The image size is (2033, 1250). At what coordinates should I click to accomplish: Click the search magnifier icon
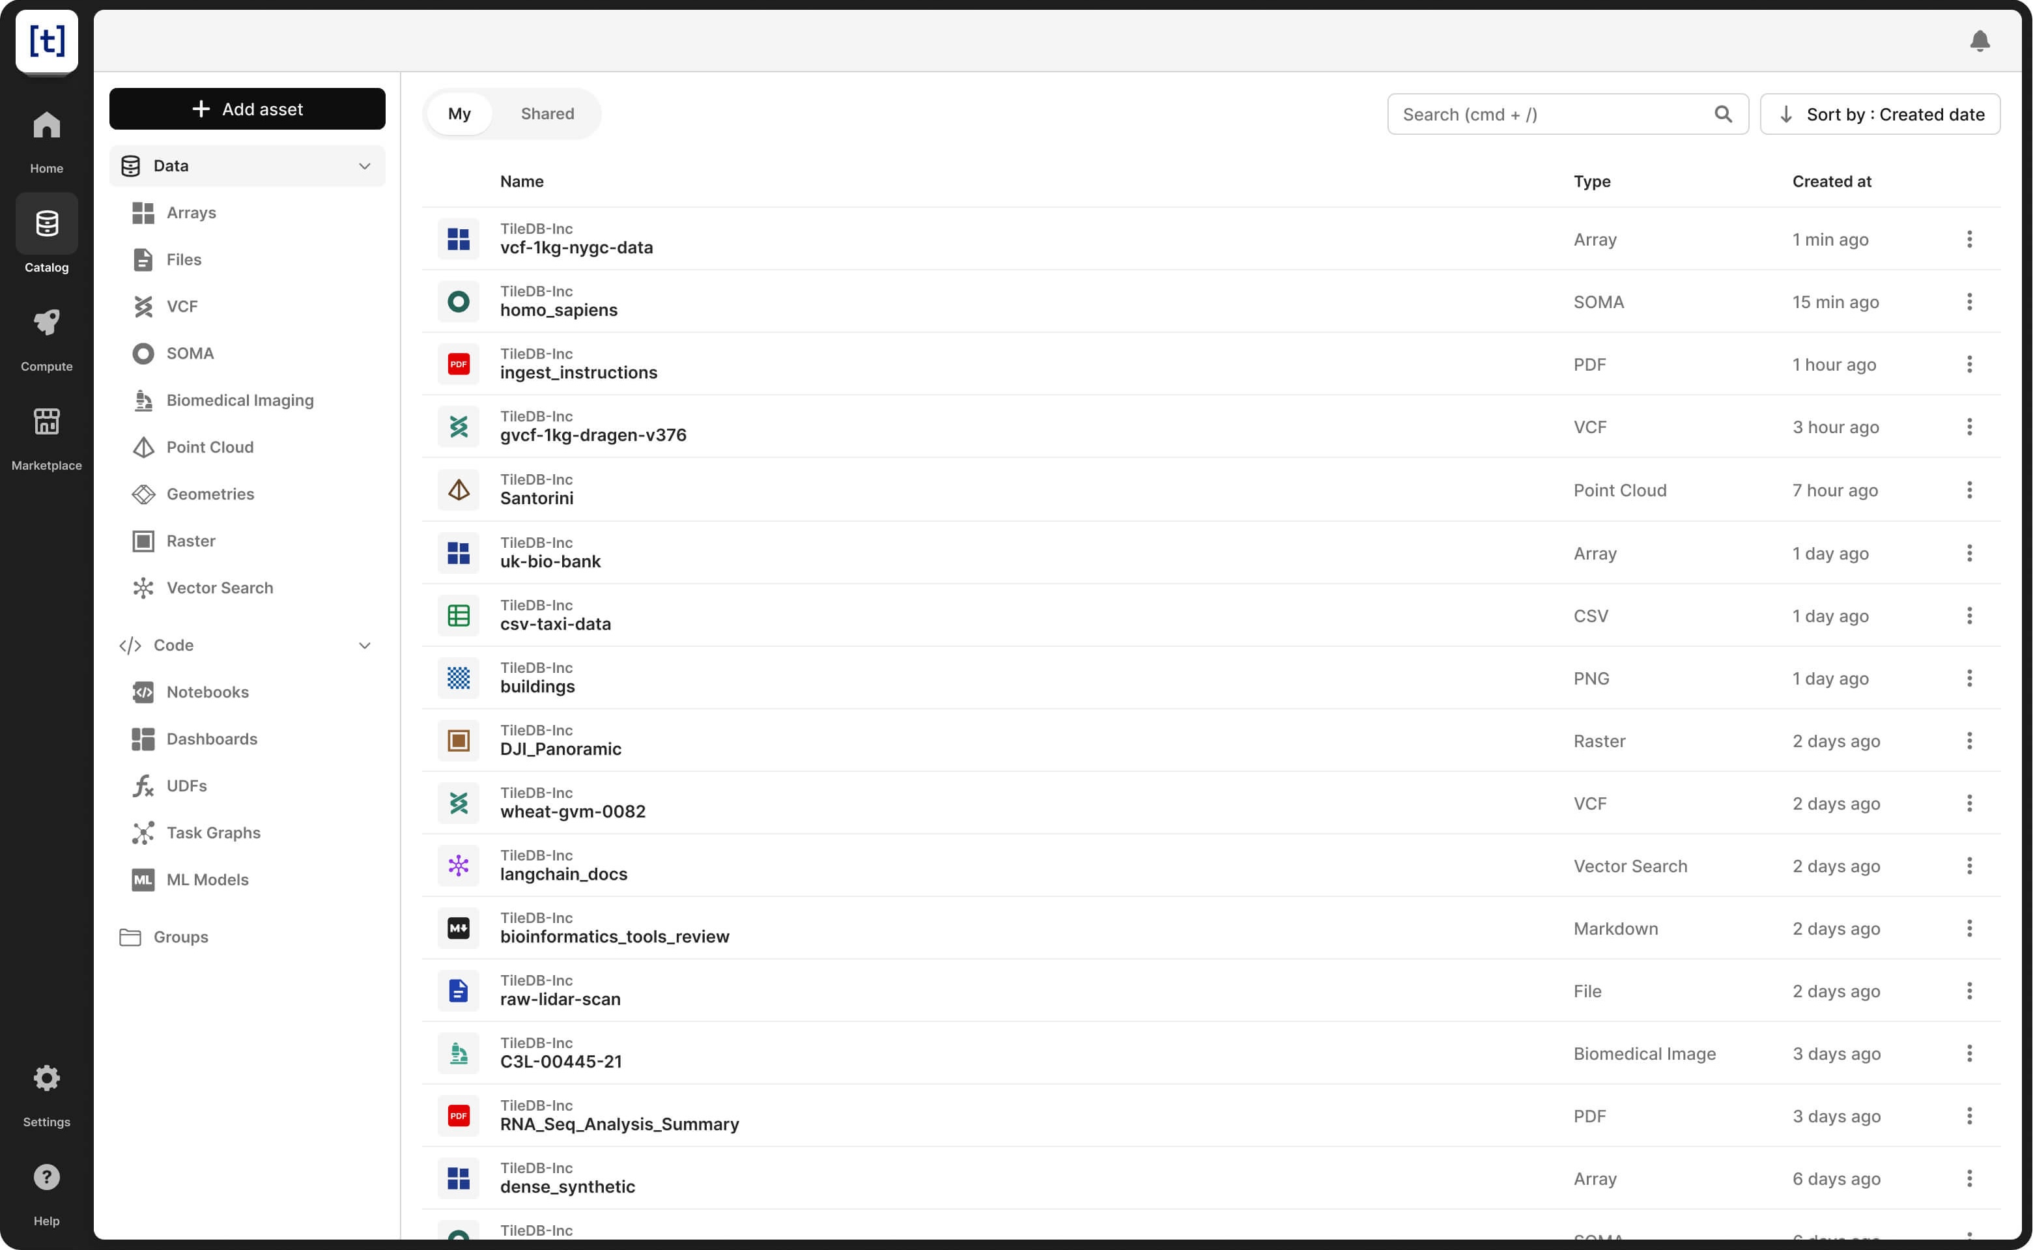(x=1723, y=114)
